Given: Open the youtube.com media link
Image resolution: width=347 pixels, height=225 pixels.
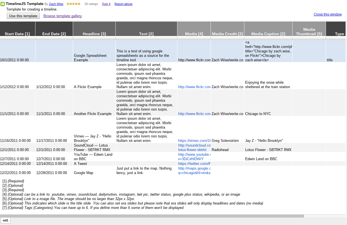Looking at the screenshot, I should [x=194, y=157].
